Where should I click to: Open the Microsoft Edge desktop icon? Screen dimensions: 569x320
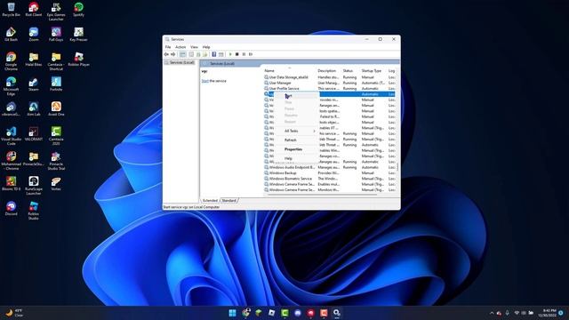point(11,86)
